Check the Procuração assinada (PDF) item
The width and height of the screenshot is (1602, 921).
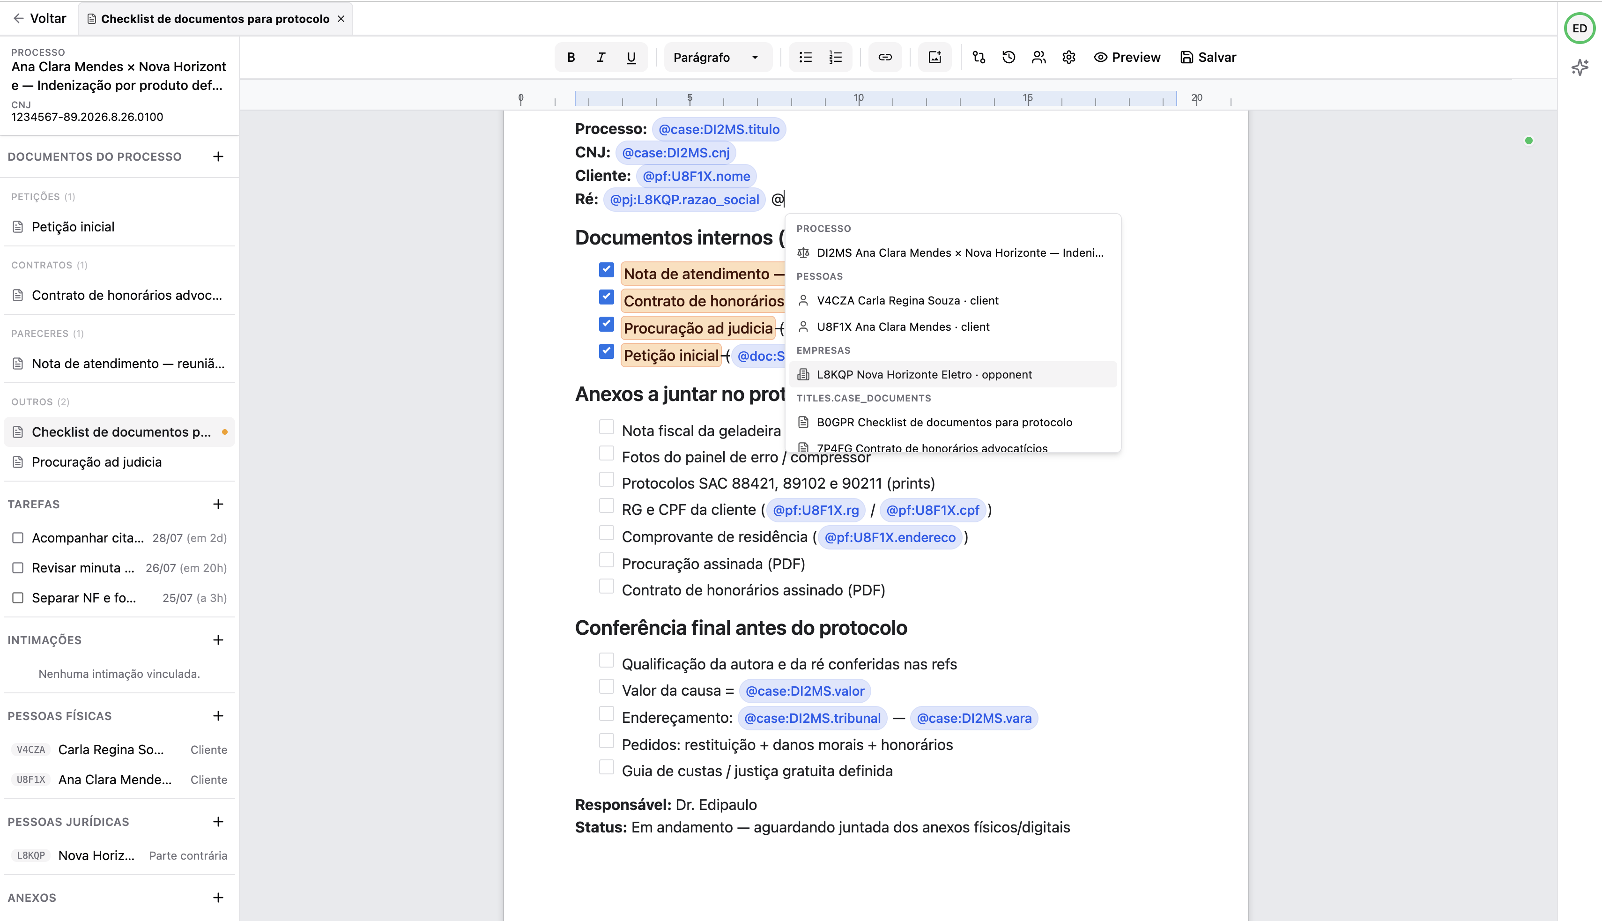point(606,560)
